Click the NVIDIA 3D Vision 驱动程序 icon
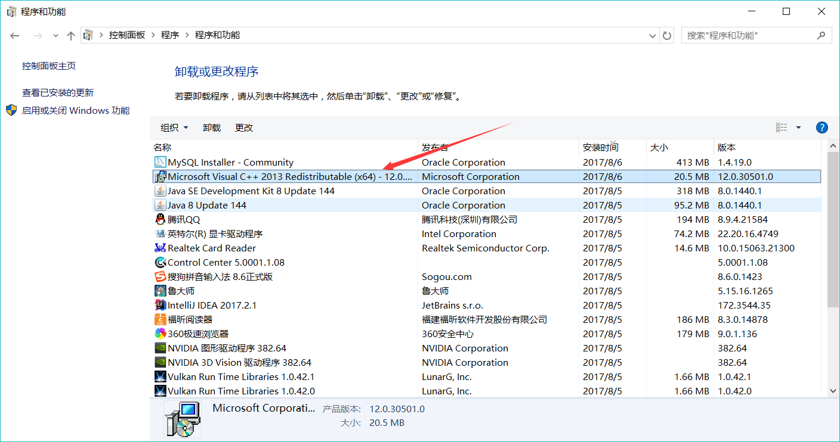Viewport: 840px width, 442px height. pos(160,362)
